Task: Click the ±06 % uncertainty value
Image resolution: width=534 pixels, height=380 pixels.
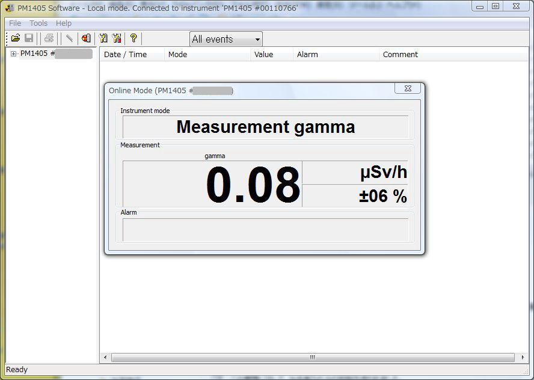Action: point(383,196)
